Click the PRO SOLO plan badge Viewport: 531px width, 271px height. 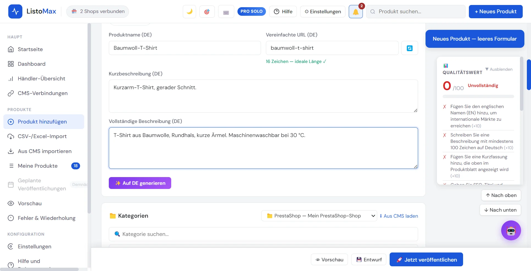(252, 11)
